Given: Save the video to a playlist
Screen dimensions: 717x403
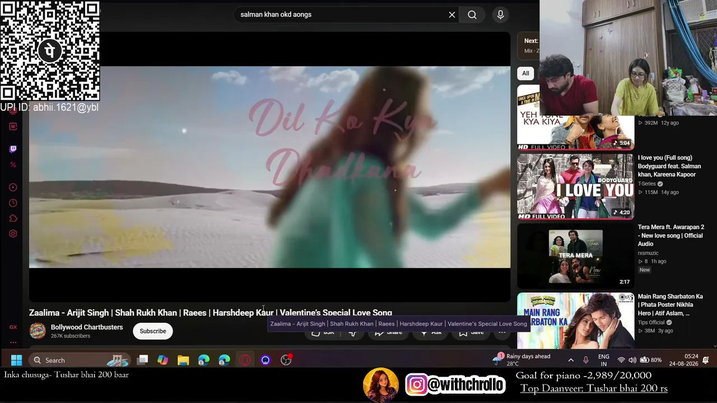Looking at the screenshot, I should pyautogui.click(x=471, y=332).
